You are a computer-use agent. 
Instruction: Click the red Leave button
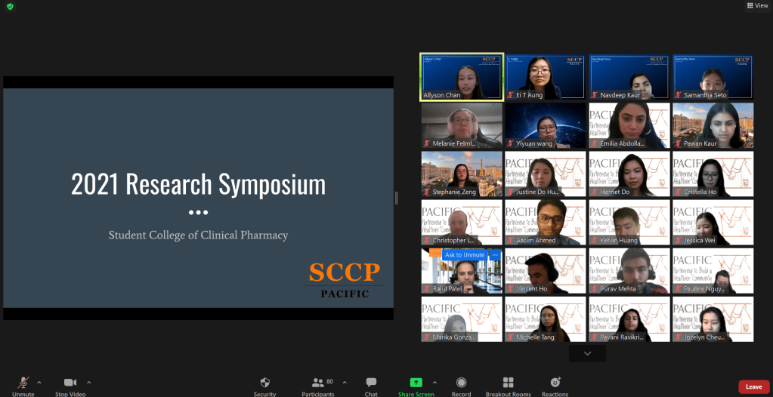[x=753, y=386]
